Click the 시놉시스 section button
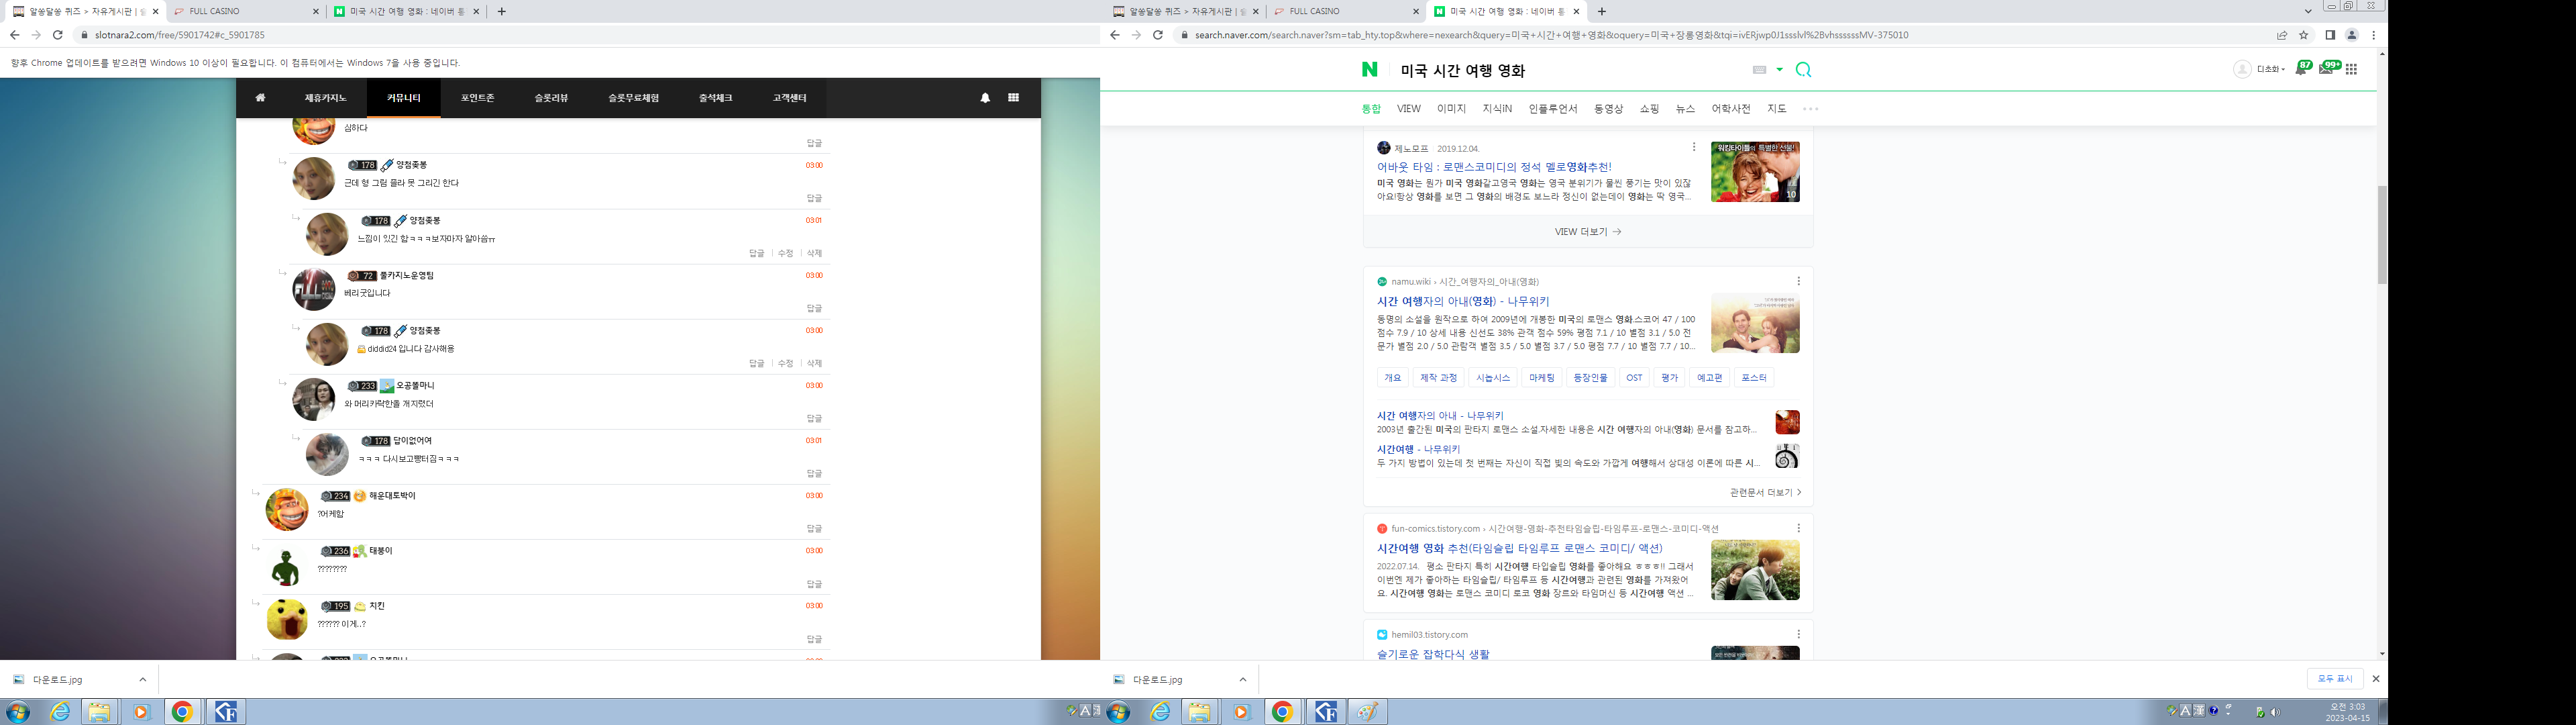This screenshot has height=725, width=2576. point(1492,379)
